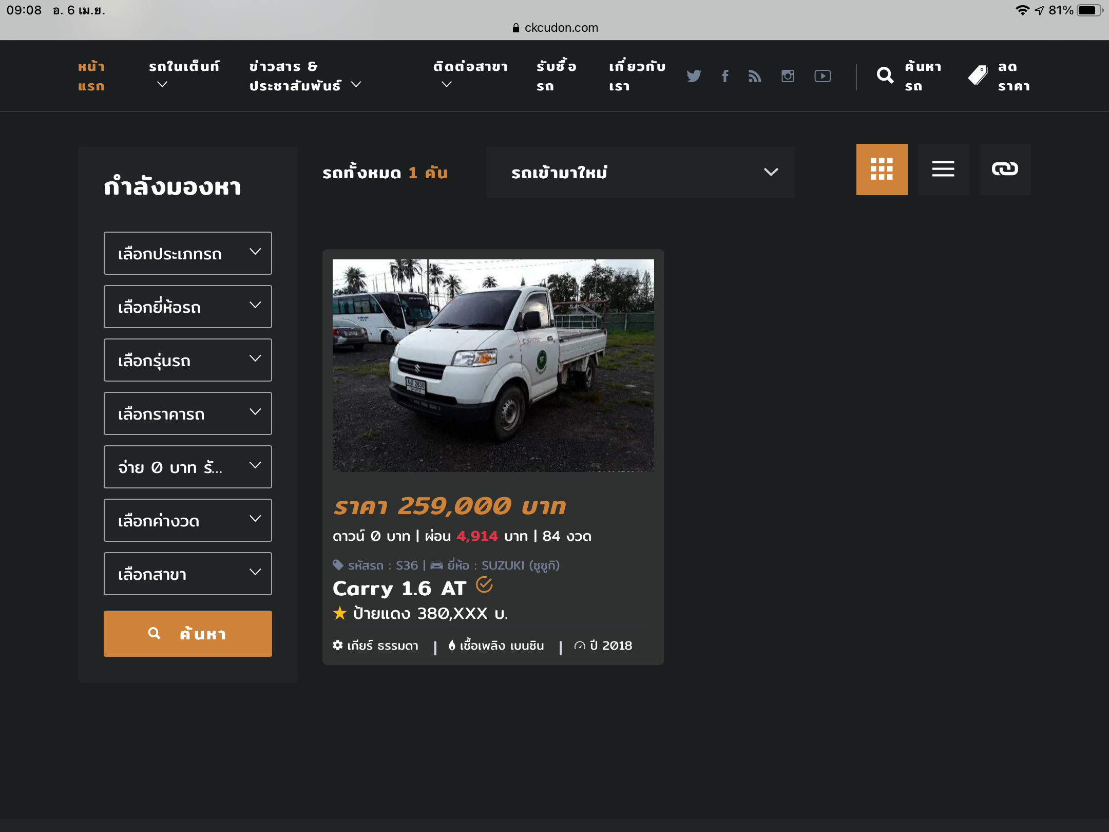This screenshot has height=832, width=1109.
Task: Click the white Suzuki Carry truck photo
Action: pos(493,365)
